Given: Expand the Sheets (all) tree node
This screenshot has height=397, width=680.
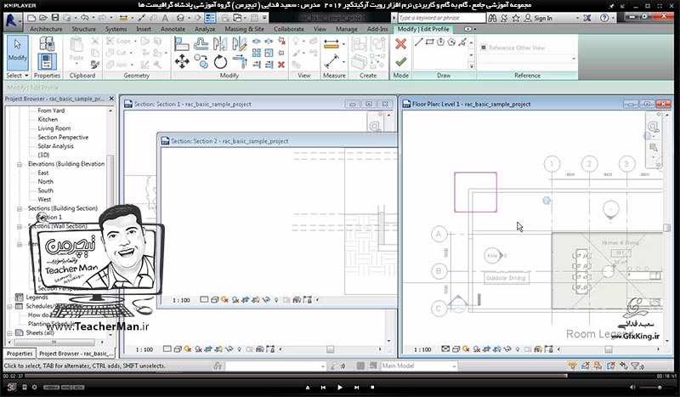Looking at the screenshot, I should click(9, 333).
